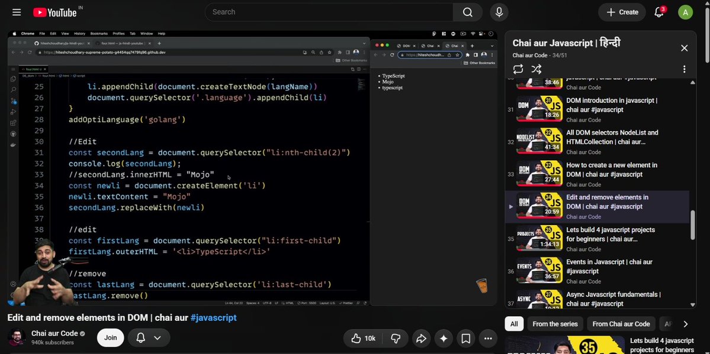This screenshot has width=710, height=354.
Task: Open the notifications bell with 3 alerts
Action: click(x=659, y=12)
